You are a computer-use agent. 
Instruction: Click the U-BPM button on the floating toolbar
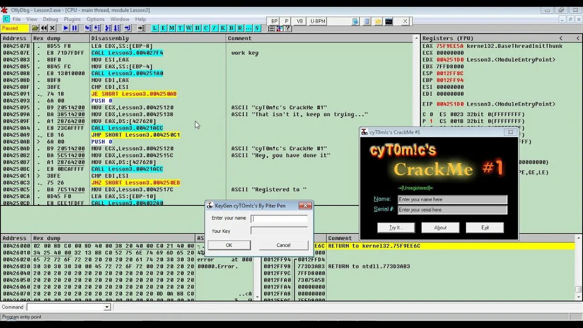pyautogui.click(x=318, y=21)
